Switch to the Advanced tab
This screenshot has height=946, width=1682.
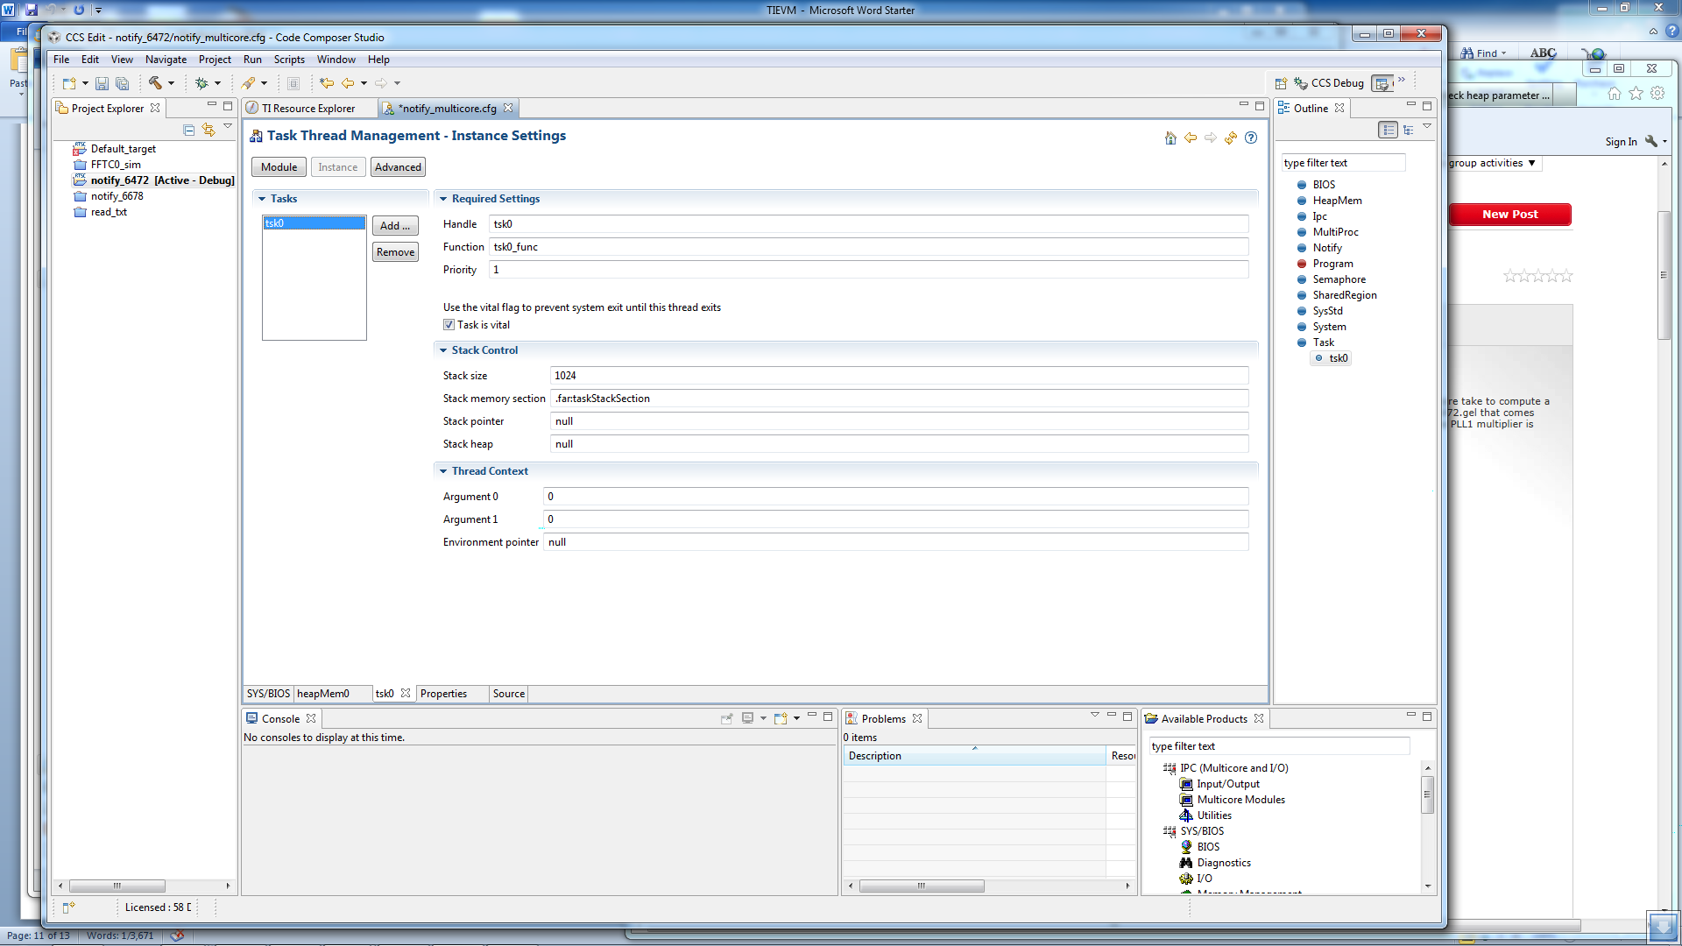[x=398, y=166]
